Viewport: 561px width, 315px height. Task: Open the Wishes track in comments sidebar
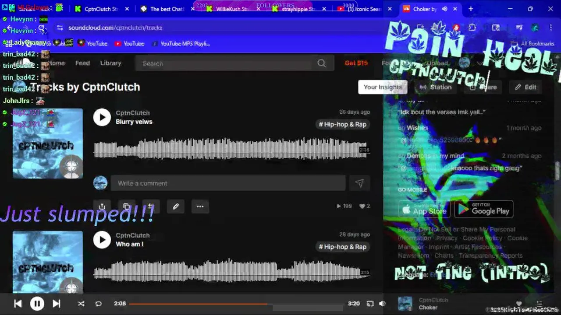[417, 128]
